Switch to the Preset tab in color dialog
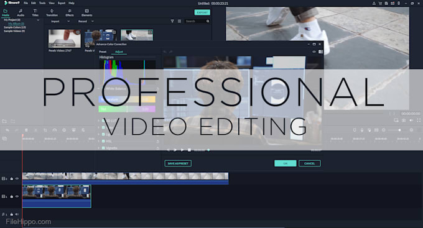The height and width of the screenshot is (228, 423). tap(103, 52)
